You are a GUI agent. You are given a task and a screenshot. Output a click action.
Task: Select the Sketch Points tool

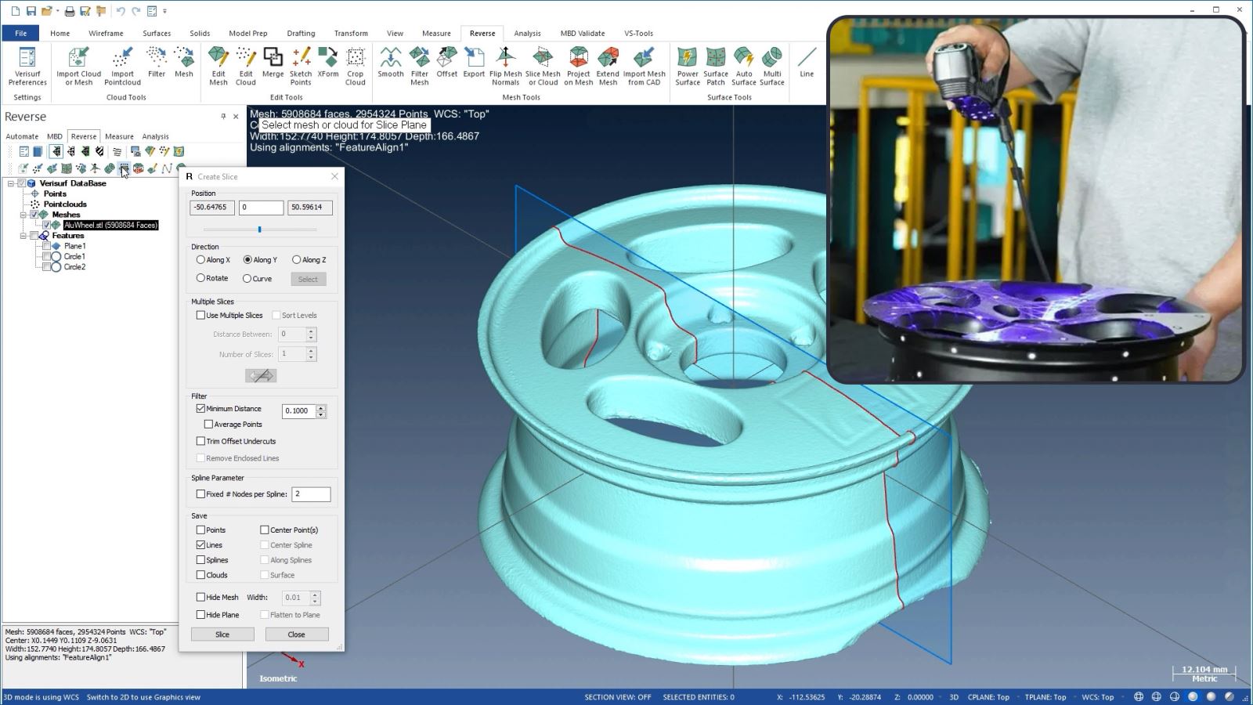[x=301, y=66]
